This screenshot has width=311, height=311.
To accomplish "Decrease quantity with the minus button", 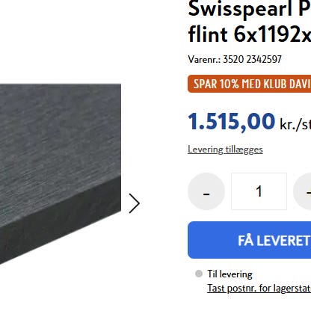I will click(x=206, y=191).
